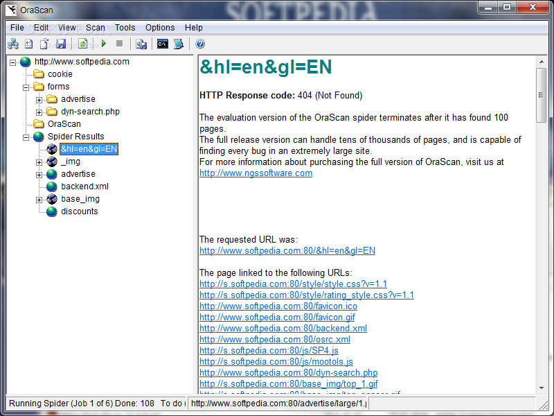Click the status bar URL field
The width and height of the screenshot is (554, 416).
[x=278, y=404]
